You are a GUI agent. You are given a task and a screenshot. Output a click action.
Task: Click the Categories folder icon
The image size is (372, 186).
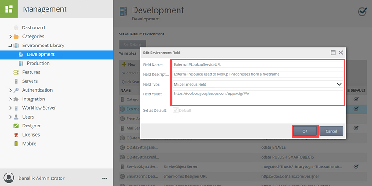16,37
